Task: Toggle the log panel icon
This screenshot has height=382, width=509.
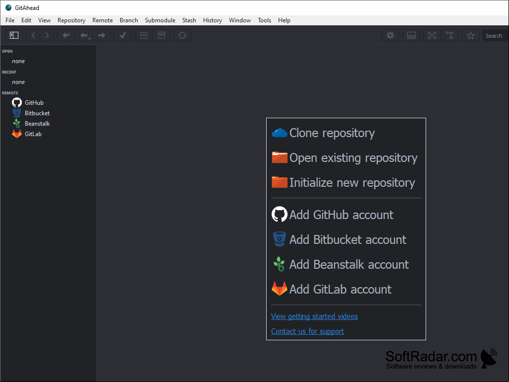Action: tap(411, 35)
